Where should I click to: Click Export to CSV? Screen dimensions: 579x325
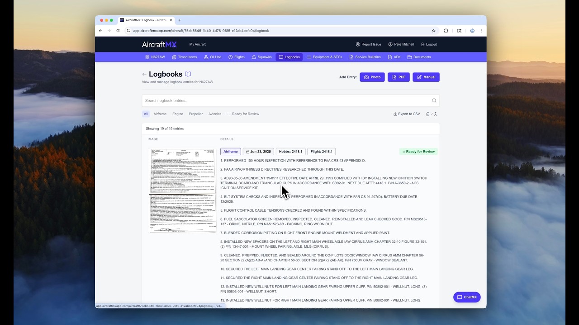pyautogui.click(x=407, y=114)
